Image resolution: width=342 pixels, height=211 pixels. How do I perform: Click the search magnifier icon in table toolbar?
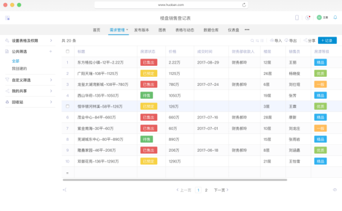click(x=252, y=41)
